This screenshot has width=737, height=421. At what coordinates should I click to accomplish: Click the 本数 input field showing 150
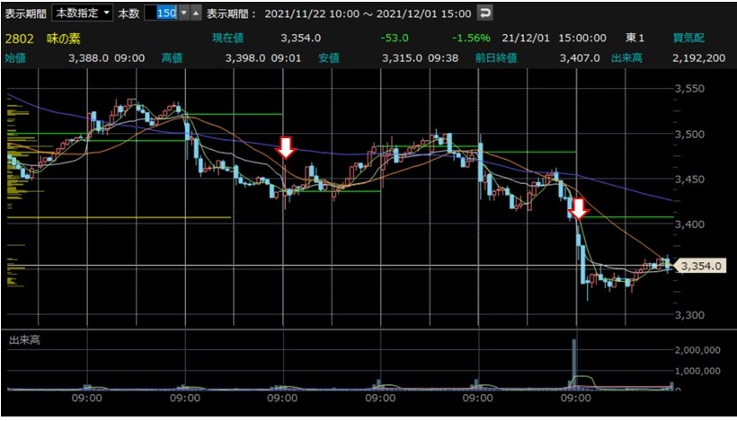(161, 13)
